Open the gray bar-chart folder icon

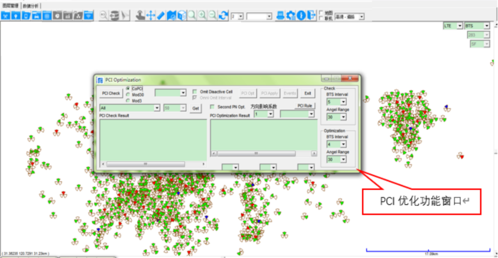coord(67,15)
